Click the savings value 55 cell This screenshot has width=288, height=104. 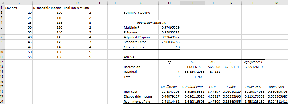pos(18,57)
